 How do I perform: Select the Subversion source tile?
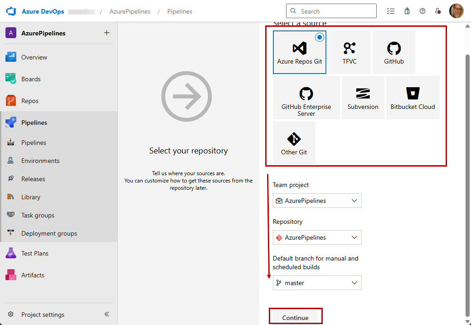[x=363, y=98]
